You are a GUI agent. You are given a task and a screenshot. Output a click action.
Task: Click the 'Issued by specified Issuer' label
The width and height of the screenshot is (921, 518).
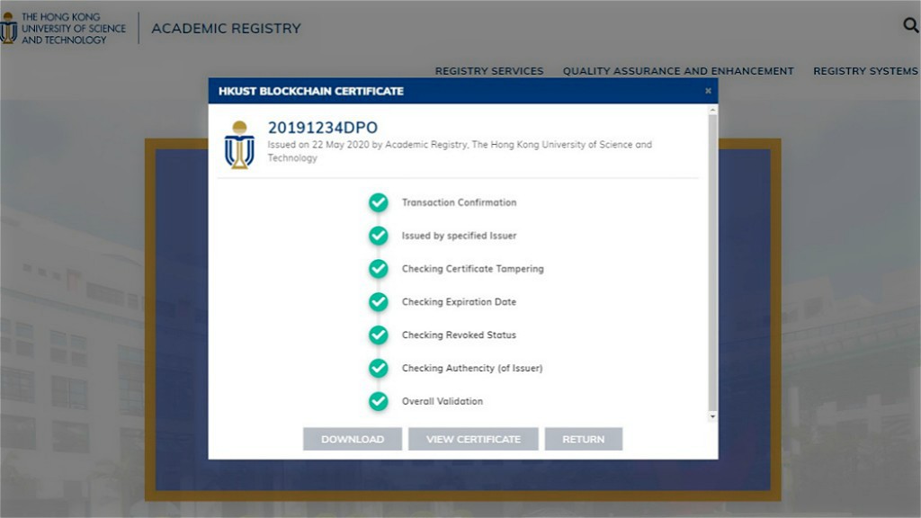tap(460, 236)
